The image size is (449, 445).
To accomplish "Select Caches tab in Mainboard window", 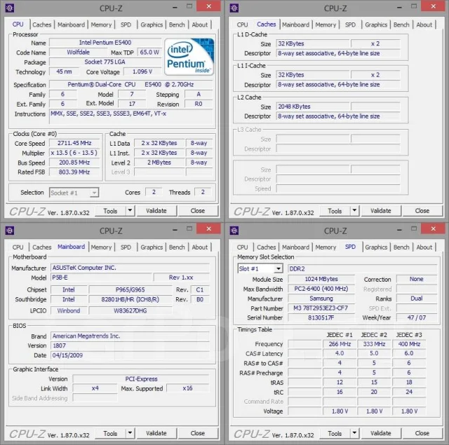I will [42, 247].
